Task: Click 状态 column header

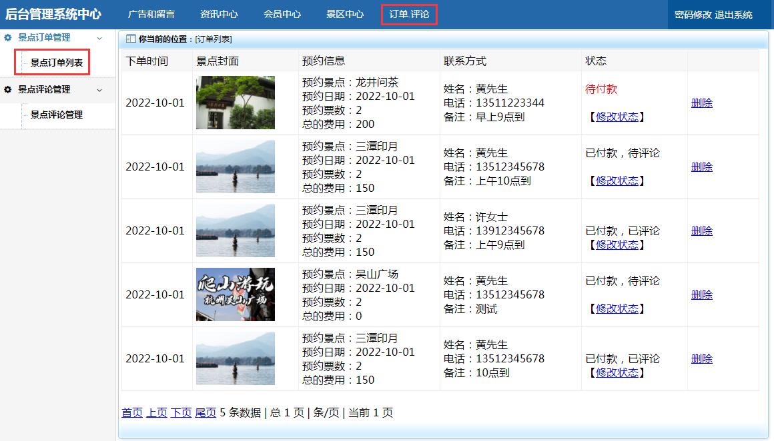Action: click(595, 61)
